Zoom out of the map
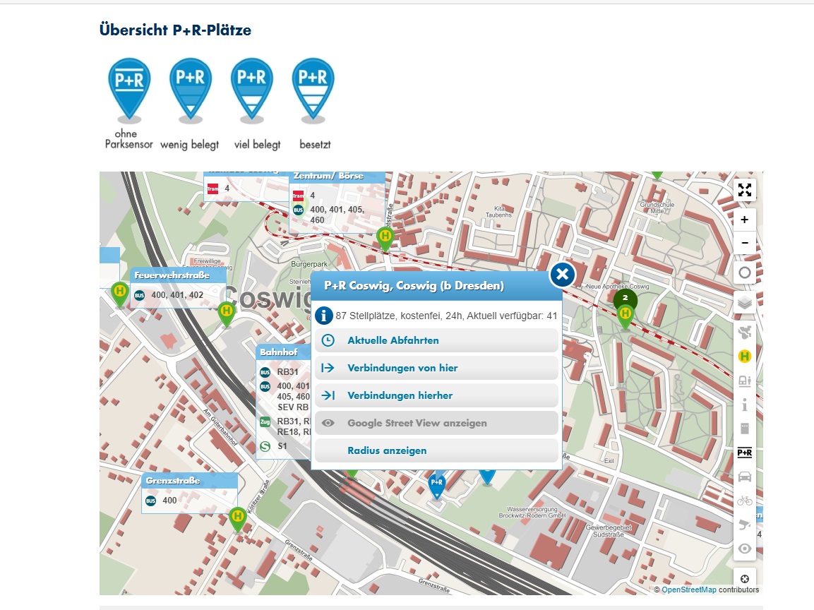814x610 pixels. click(x=745, y=244)
